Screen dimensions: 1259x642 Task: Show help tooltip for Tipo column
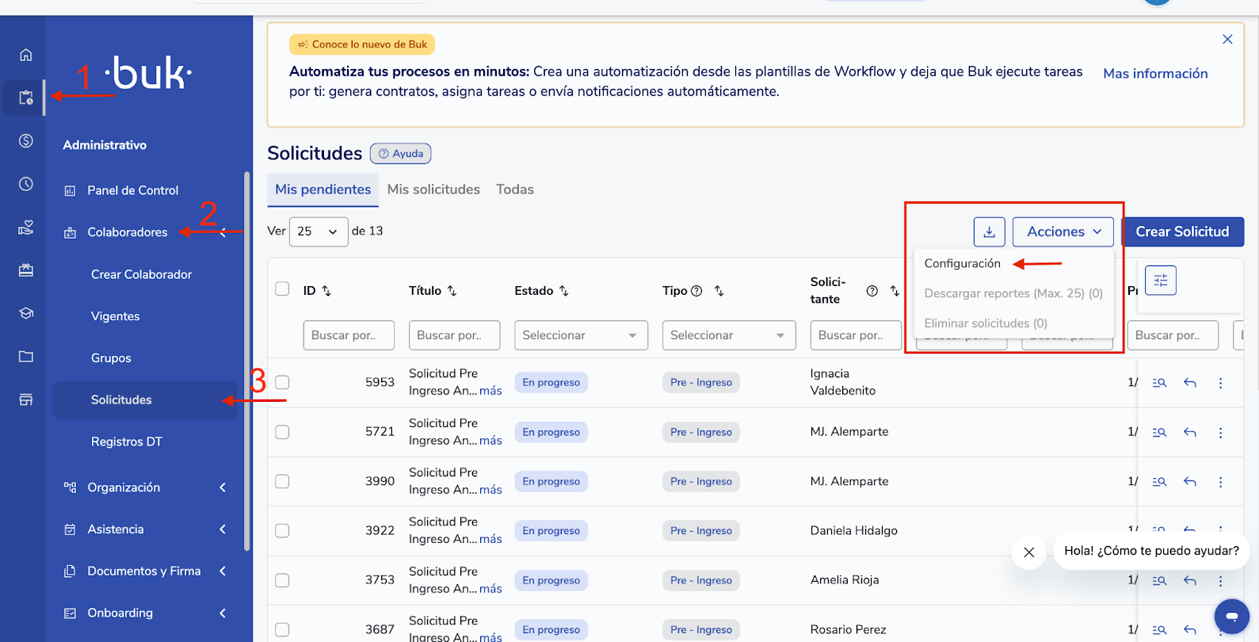696,291
